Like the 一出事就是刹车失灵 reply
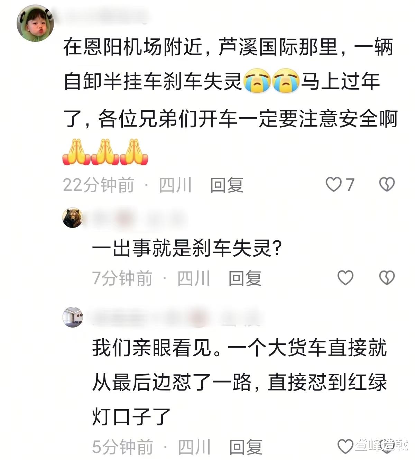415x460 pixels. point(345,278)
